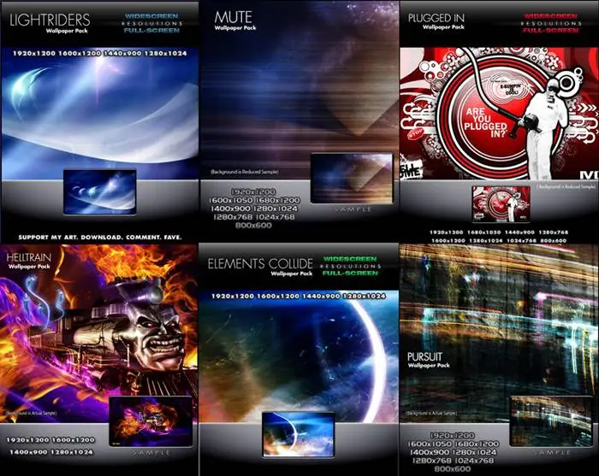Click 1680x1200 in the Mute pack
Screen dimensions: 599x476
pos(277,200)
